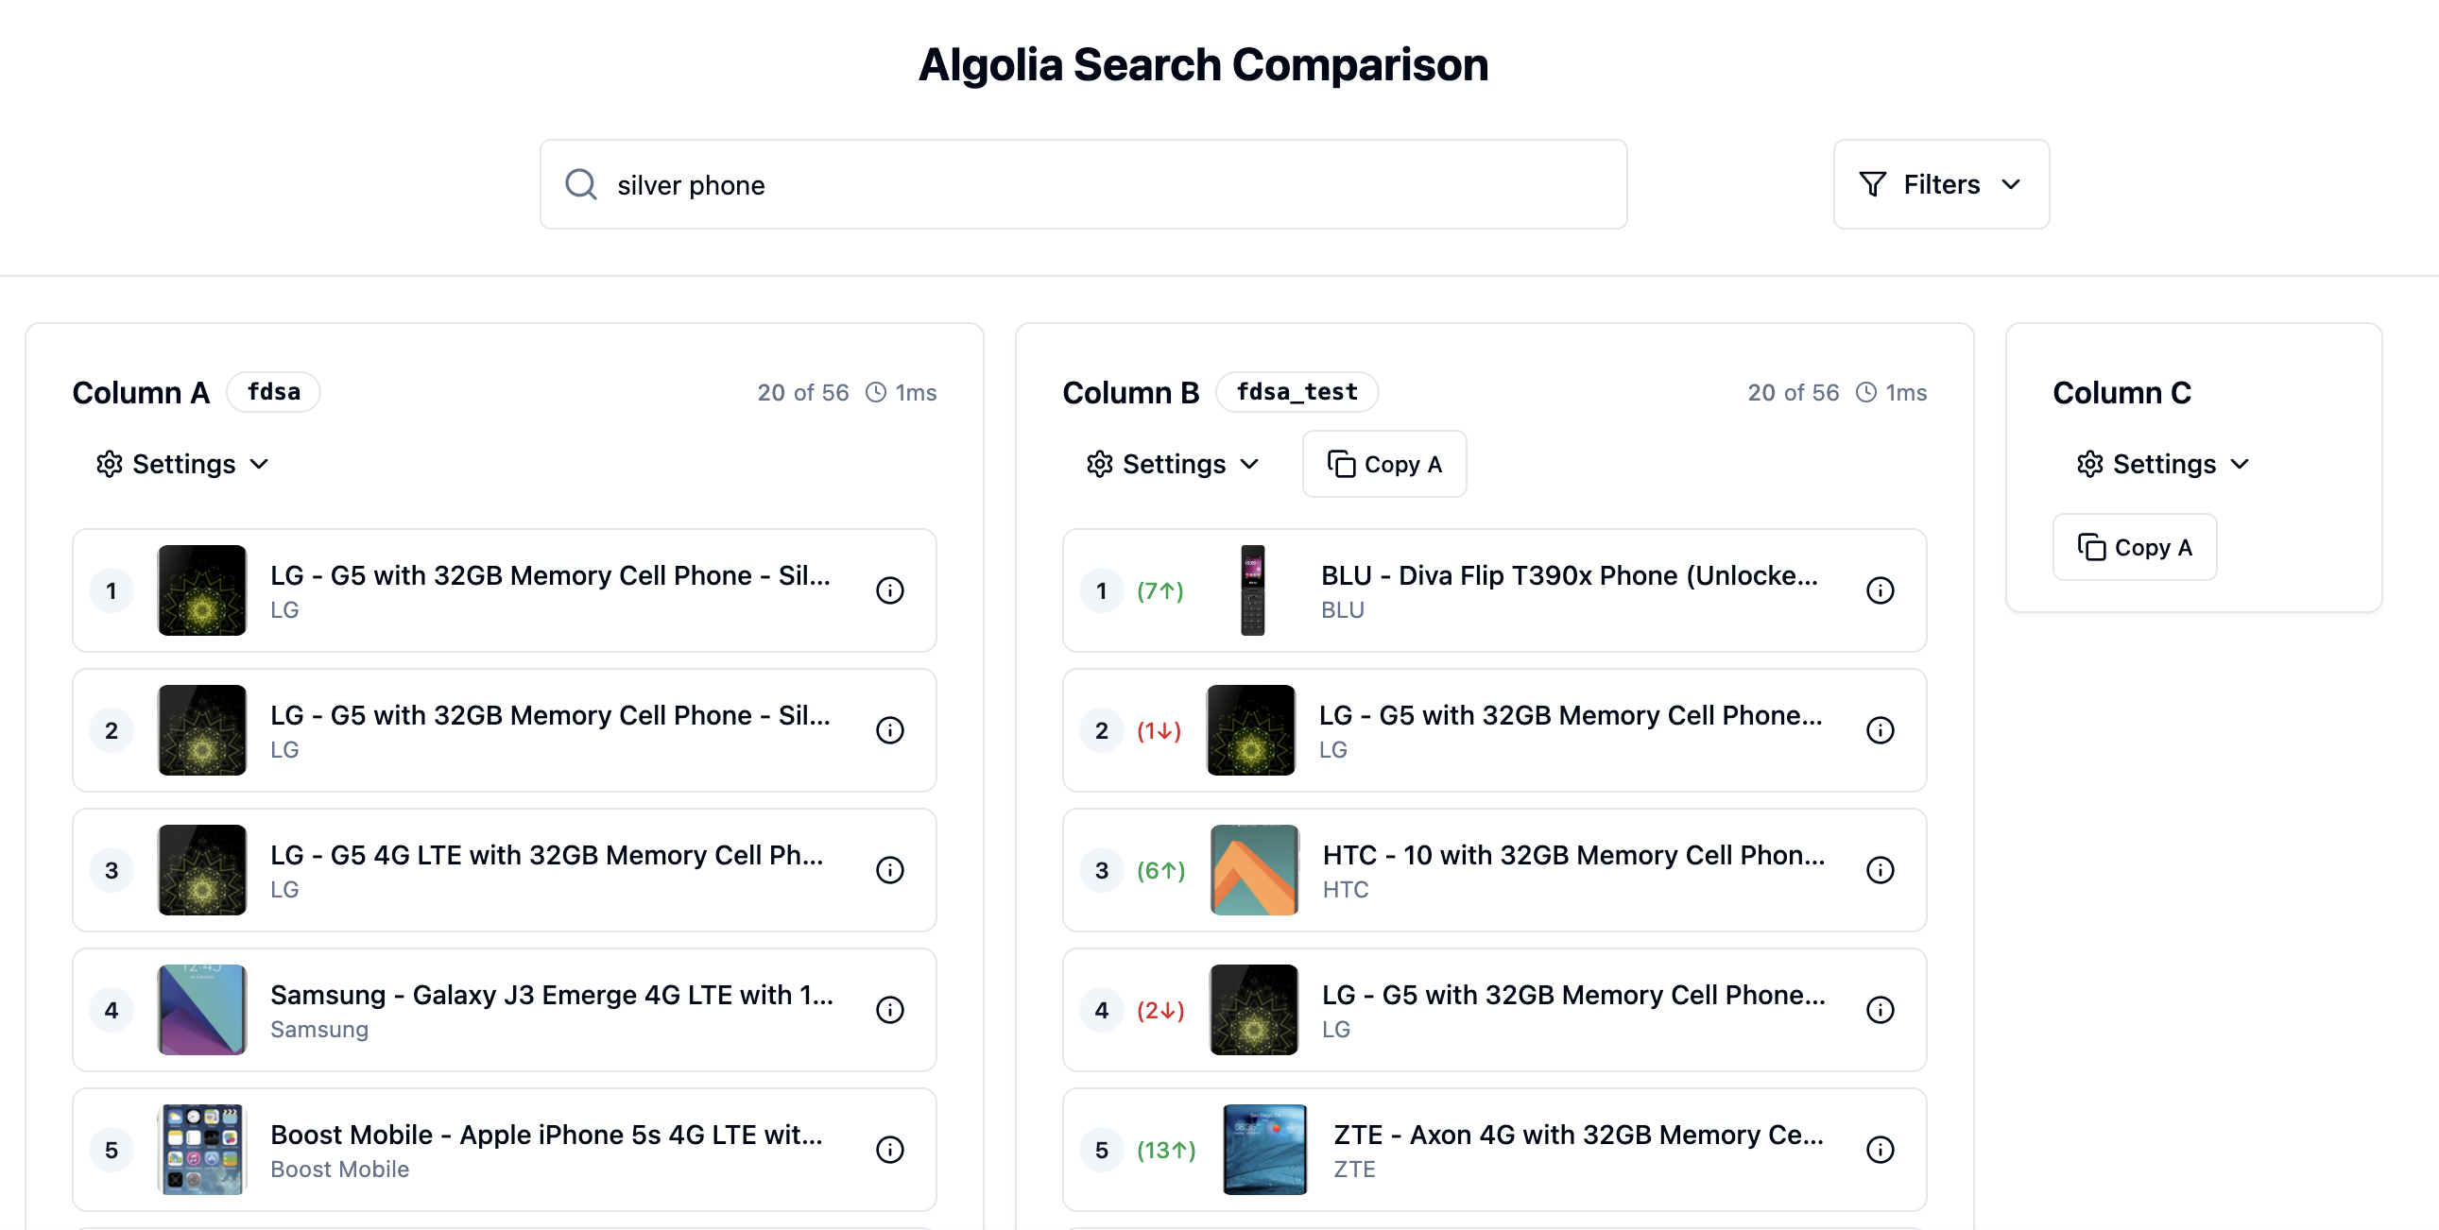The image size is (2439, 1230).
Task: Expand Settings in Column B
Action: tap(1172, 464)
